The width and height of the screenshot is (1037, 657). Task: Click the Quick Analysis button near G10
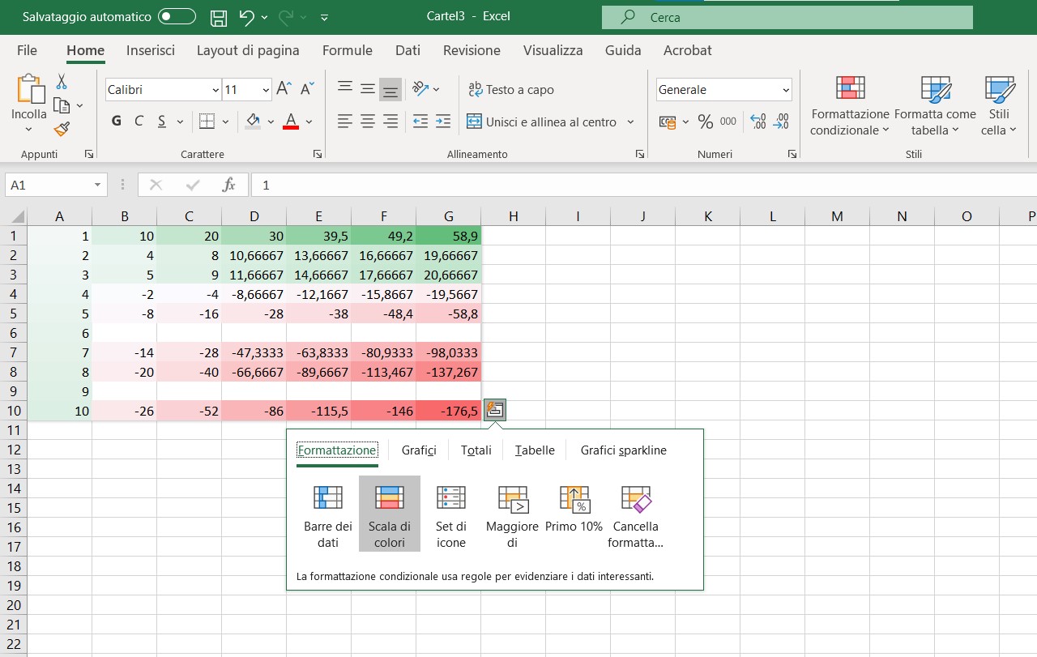(496, 411)
